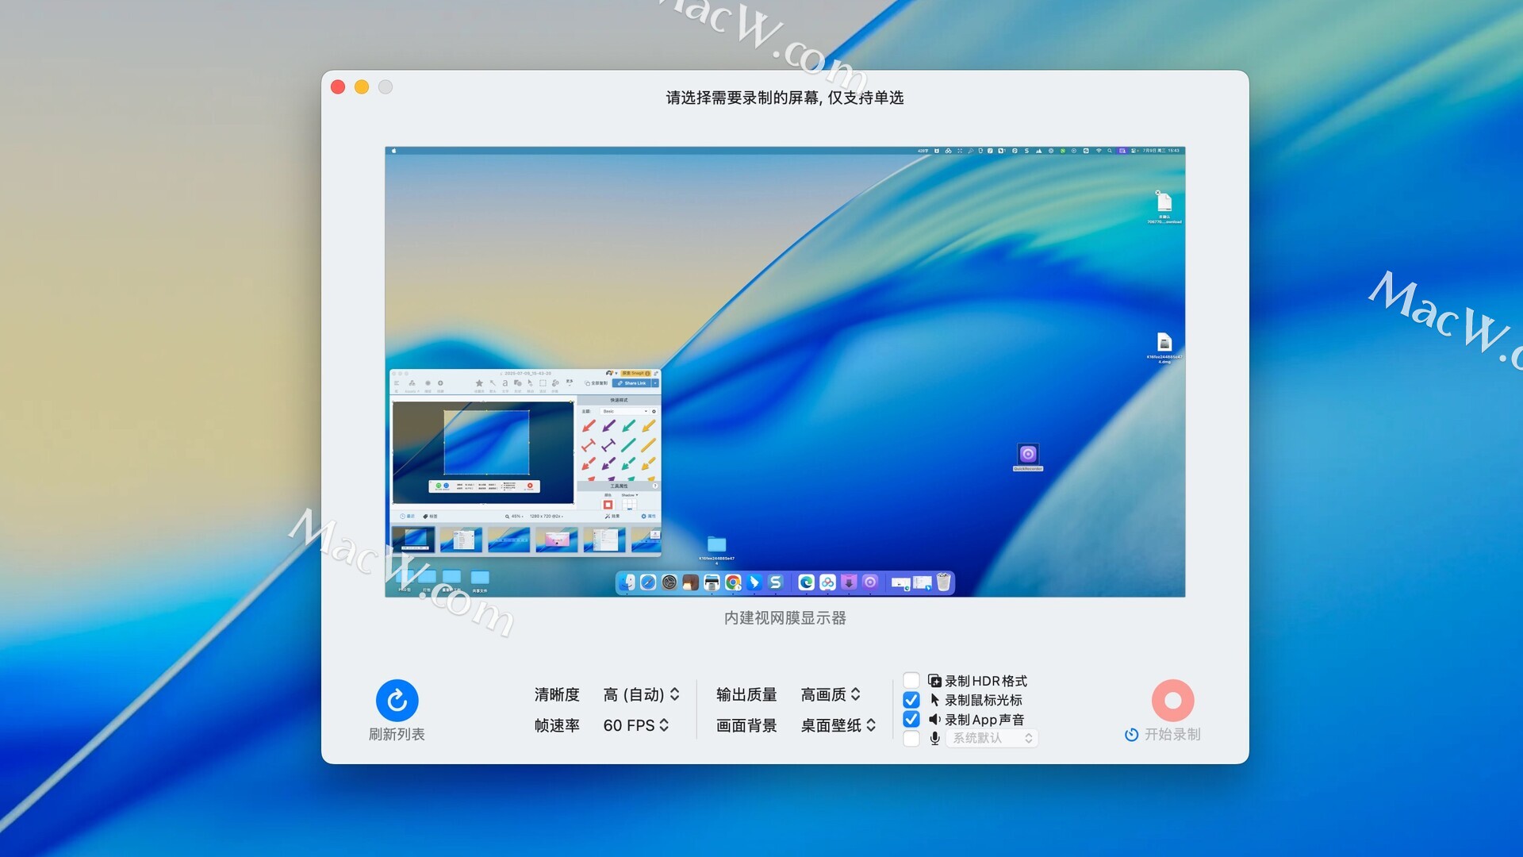The width and height of the screenshot is (1523, 857).
Task: Click the microphone icon beside 系统默认
Action: (x=935, y=739)
